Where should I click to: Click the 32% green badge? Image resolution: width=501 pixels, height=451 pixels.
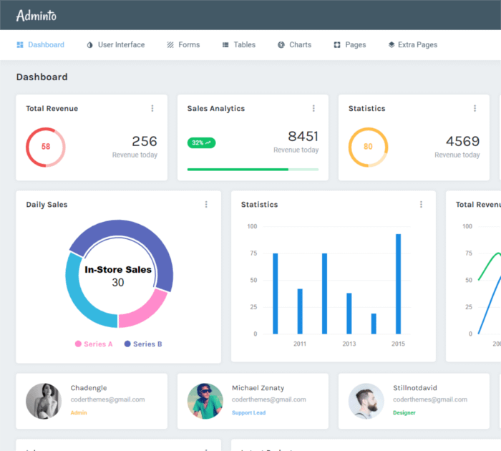(201, 143)
